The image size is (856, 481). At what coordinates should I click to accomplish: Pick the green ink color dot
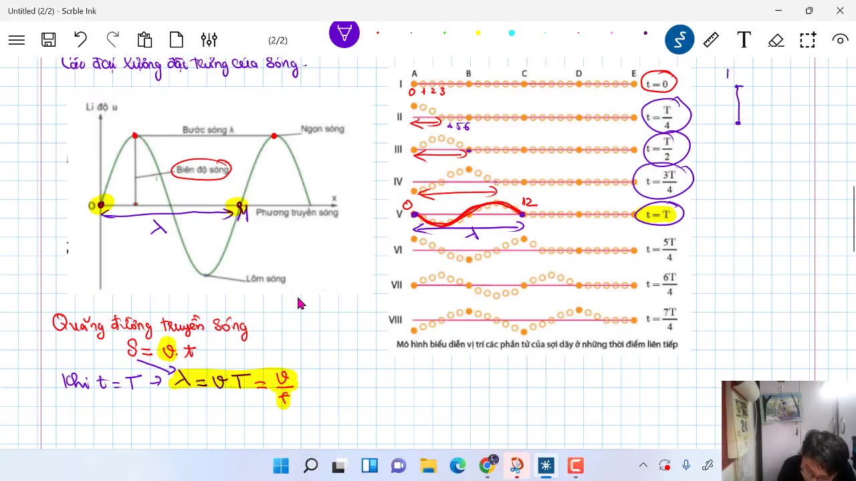(x=445, y=33)
